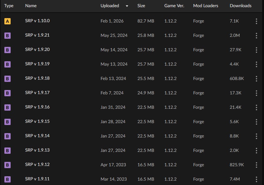
Task: Click the 25.8 MB size value
Action: coord(146,36)
